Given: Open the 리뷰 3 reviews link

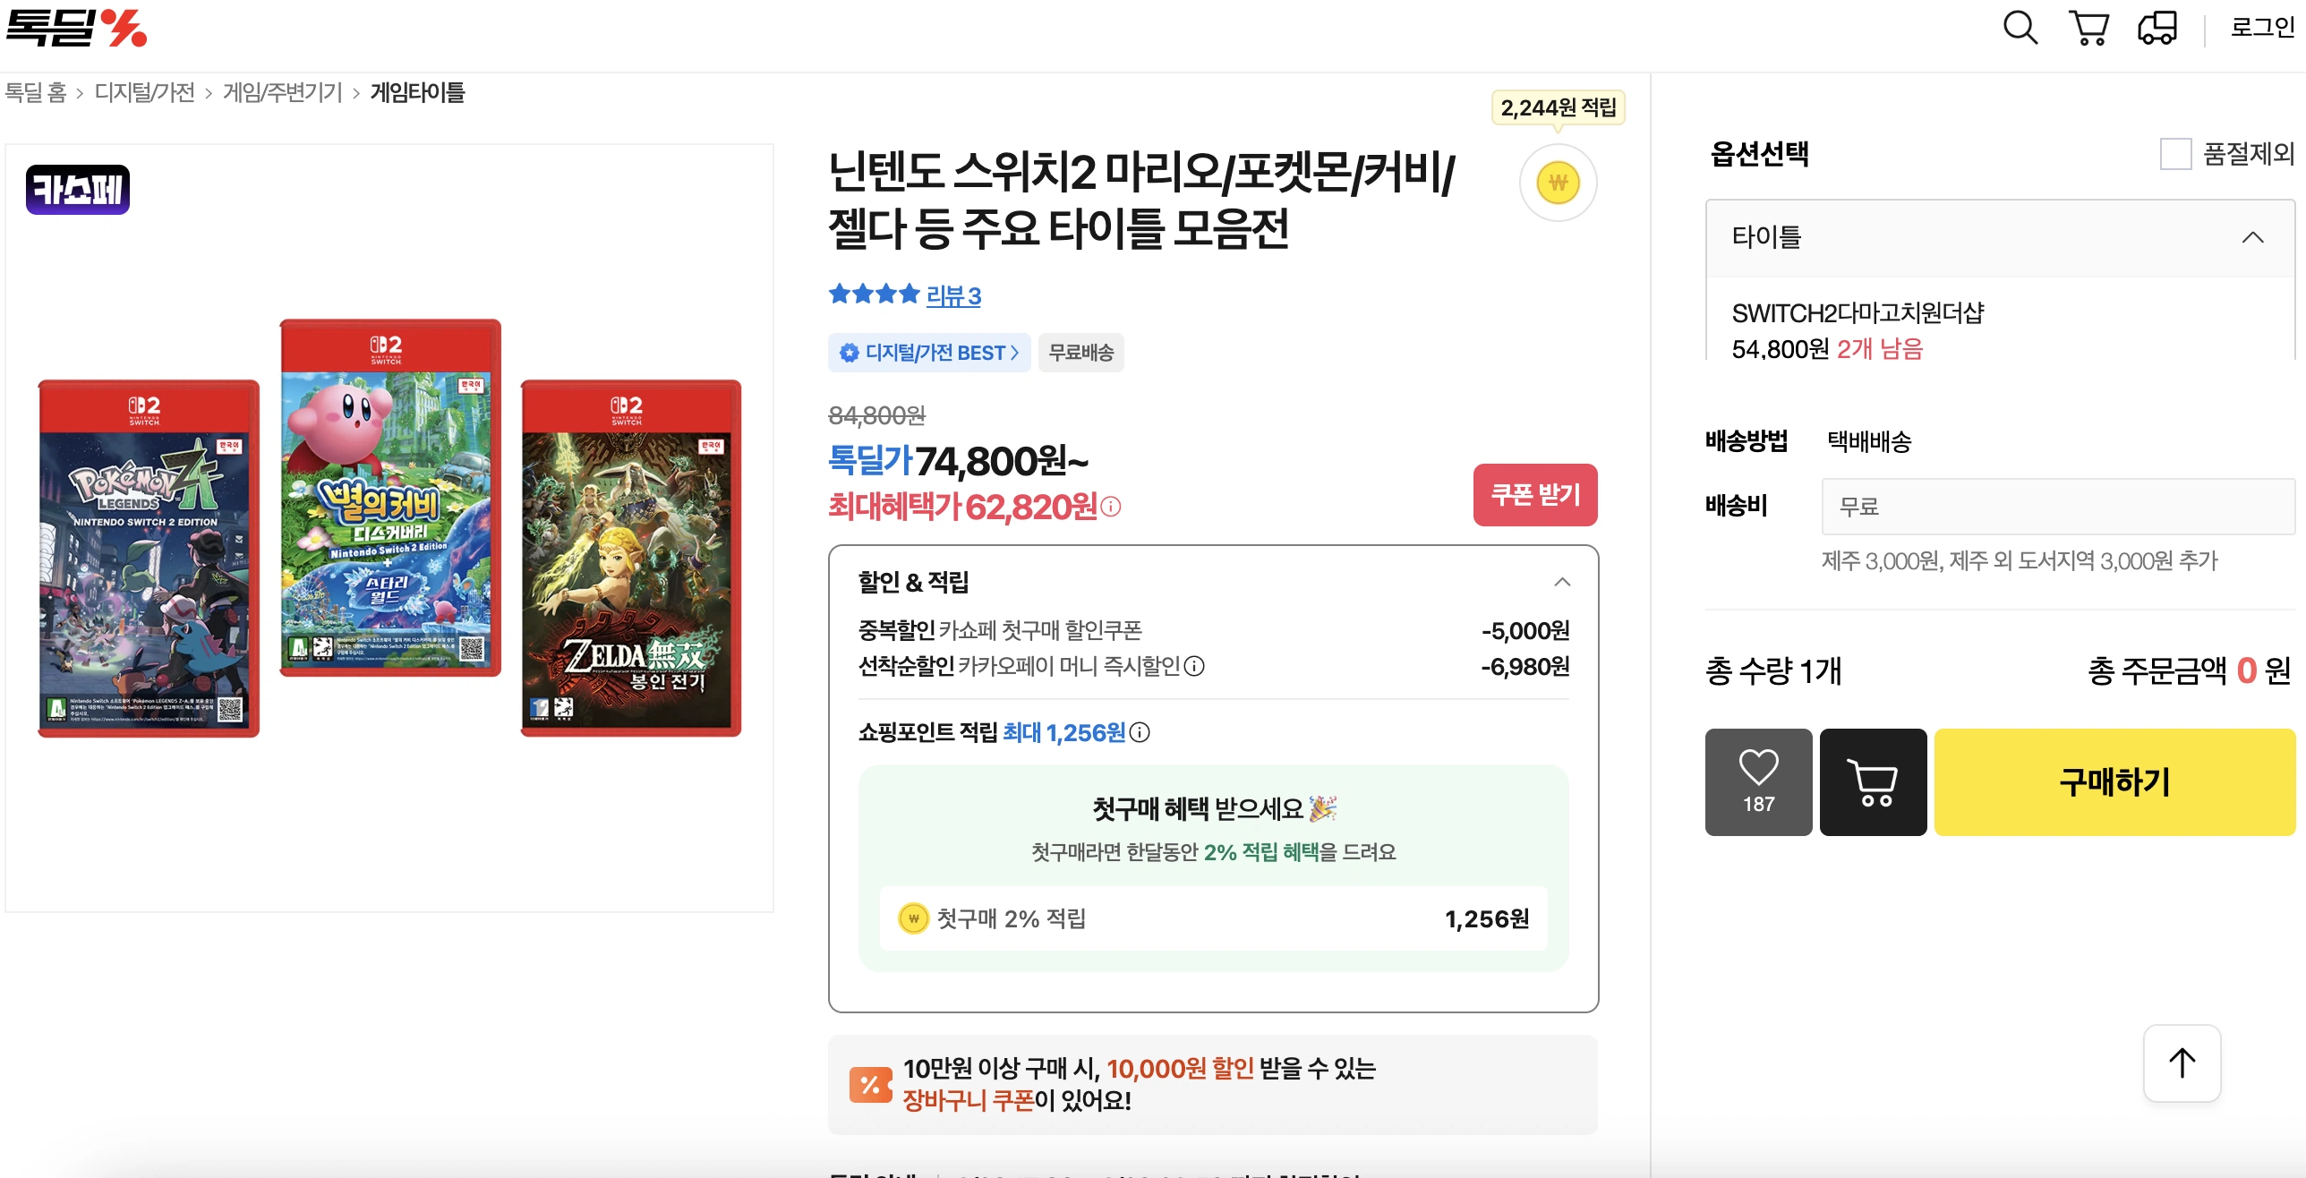Looking at the screenshot, I should point(952,295).
